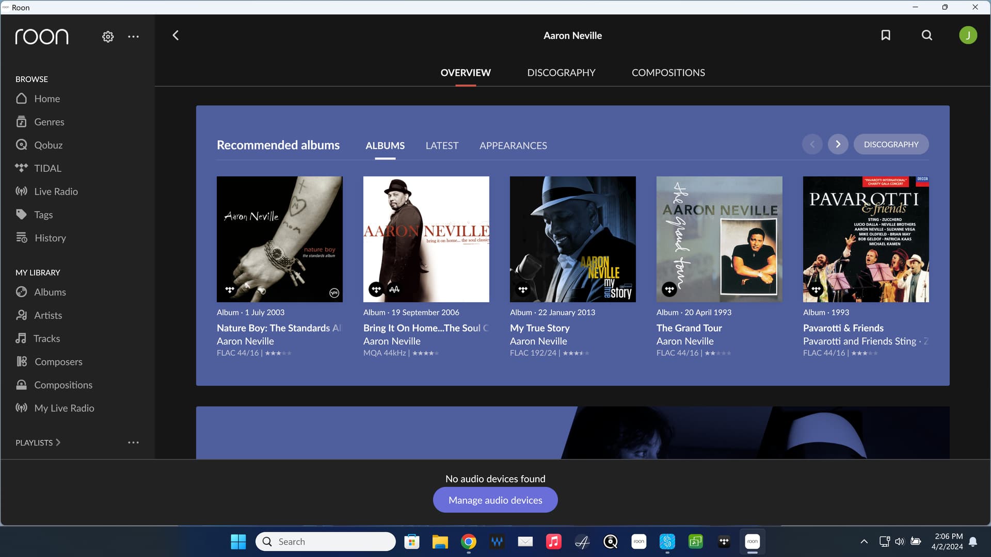Select the ALBUMS sub-tab

[385, 145]
